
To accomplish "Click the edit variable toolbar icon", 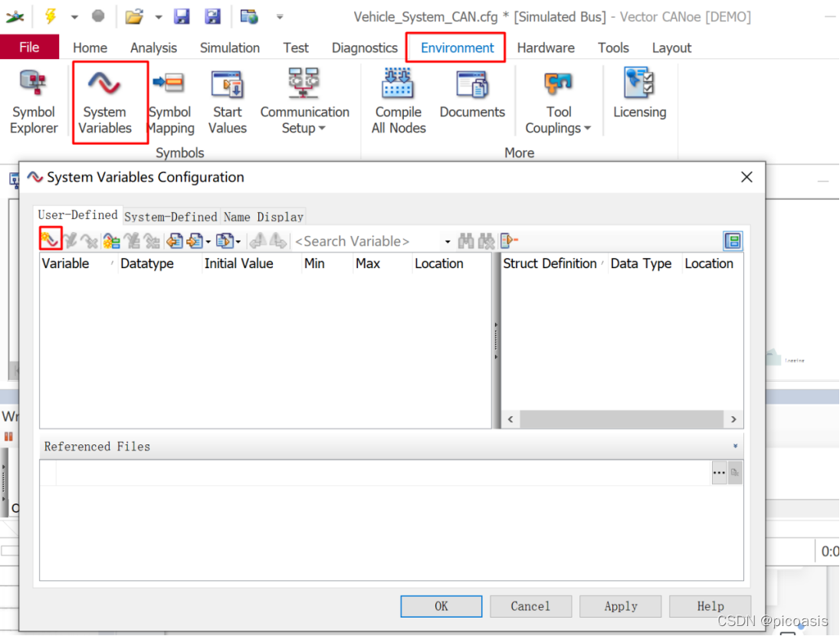I will pyautogui.click(x=71, y=241).
